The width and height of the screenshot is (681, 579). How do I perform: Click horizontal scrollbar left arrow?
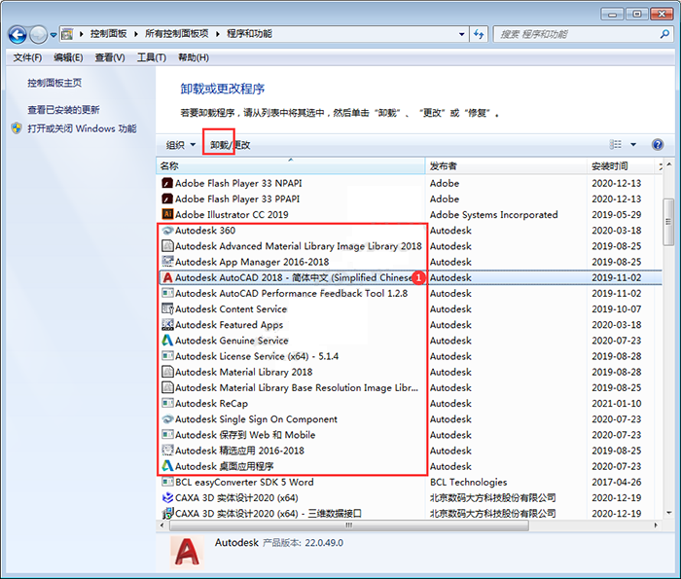click(162, 525)
